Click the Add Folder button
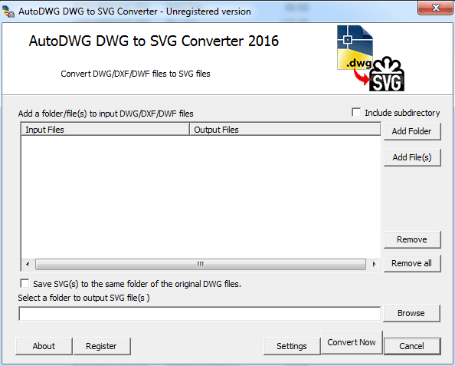The image size is (455, 366). coord(412,131)
